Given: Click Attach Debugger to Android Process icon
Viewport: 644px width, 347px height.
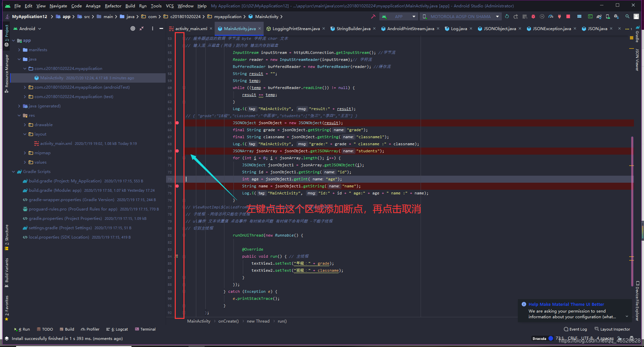Looking at the screenshot, I should click(559, 16).
